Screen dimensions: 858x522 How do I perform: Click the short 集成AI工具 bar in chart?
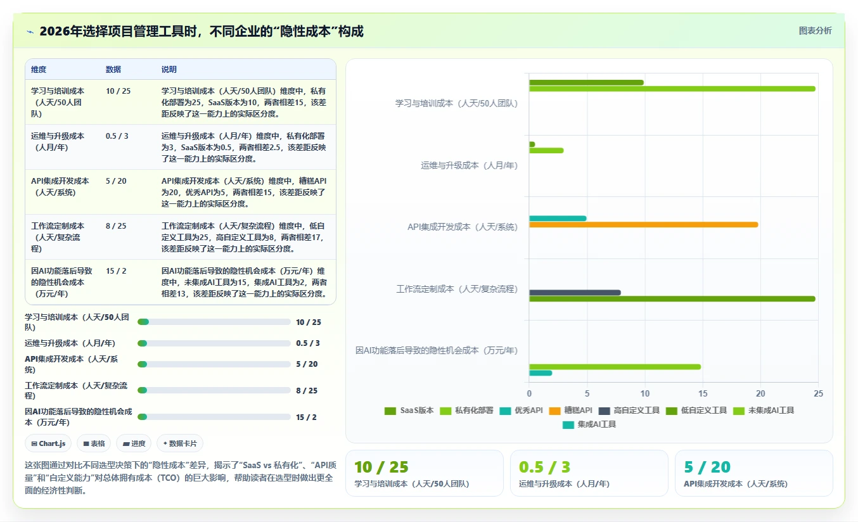pos(541,372)
